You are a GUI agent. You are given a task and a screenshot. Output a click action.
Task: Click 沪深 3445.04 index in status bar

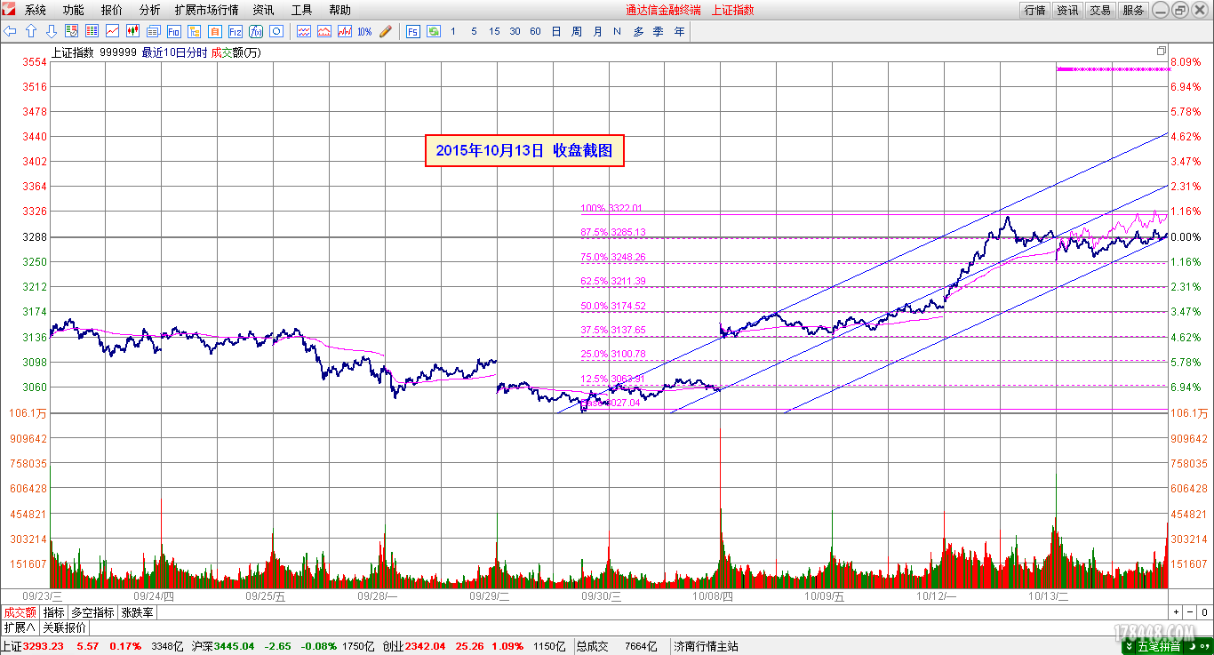(222, 646)
